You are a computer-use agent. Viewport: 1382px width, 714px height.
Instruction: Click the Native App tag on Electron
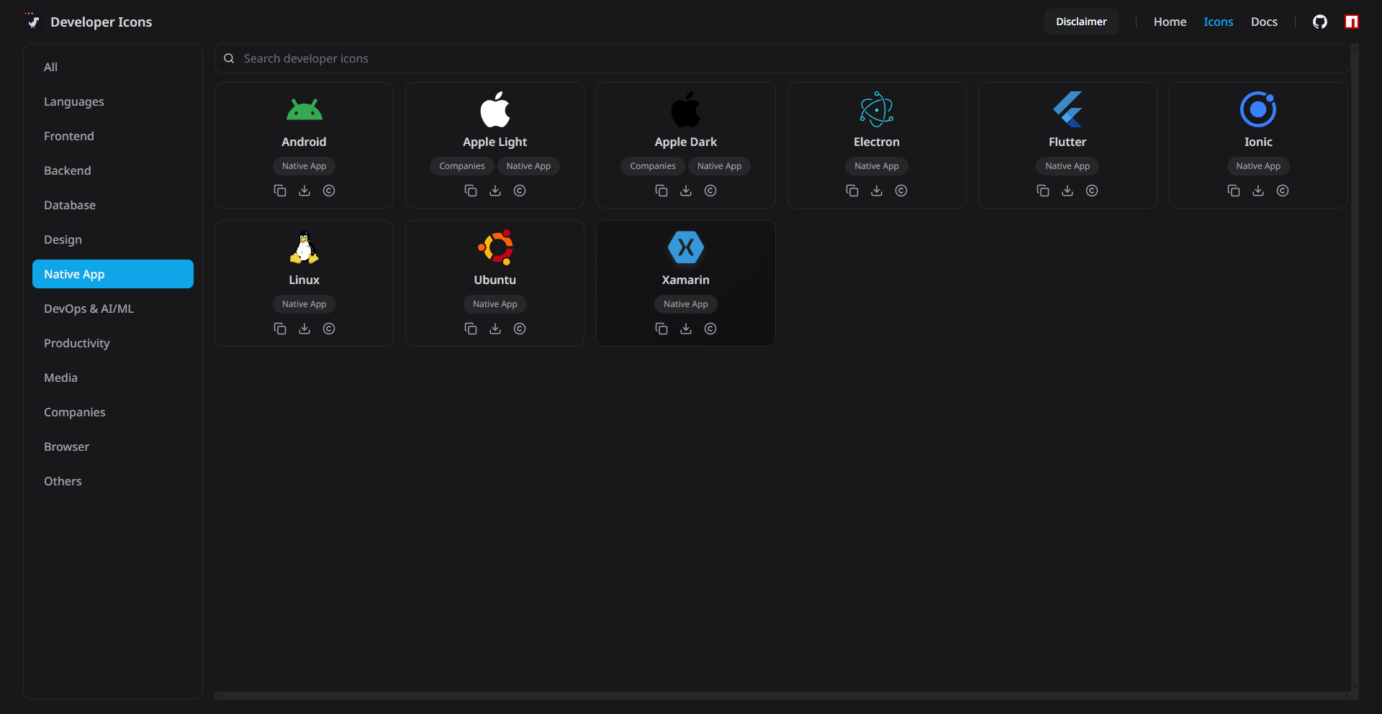[x=877, y=166]
